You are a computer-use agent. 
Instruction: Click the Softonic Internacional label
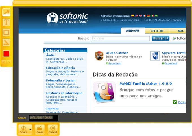click(115, 16)
